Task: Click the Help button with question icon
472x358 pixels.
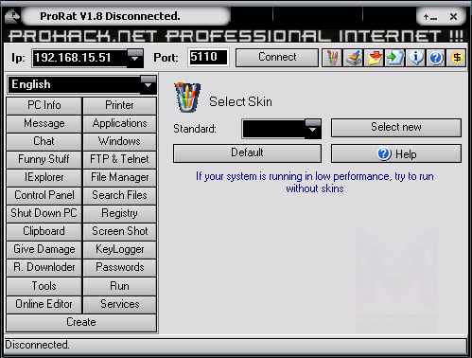Action: tap(396, 153)
